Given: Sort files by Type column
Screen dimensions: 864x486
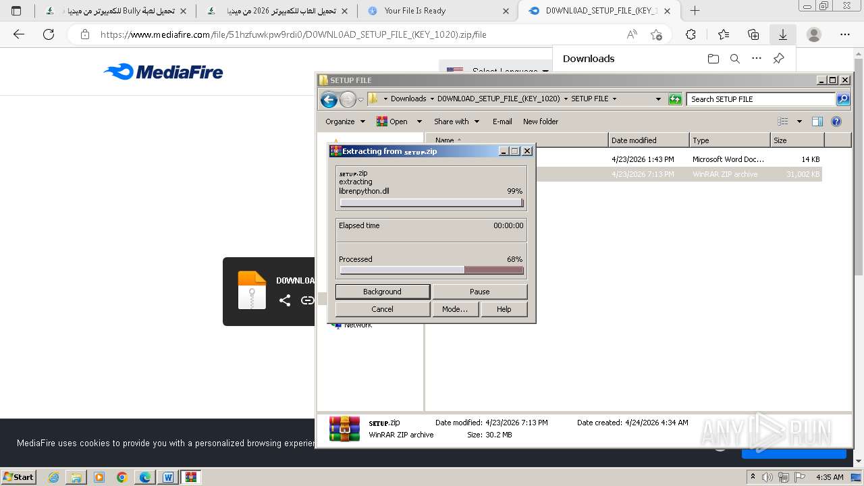Looking at the screenshot, I should 730,140.
